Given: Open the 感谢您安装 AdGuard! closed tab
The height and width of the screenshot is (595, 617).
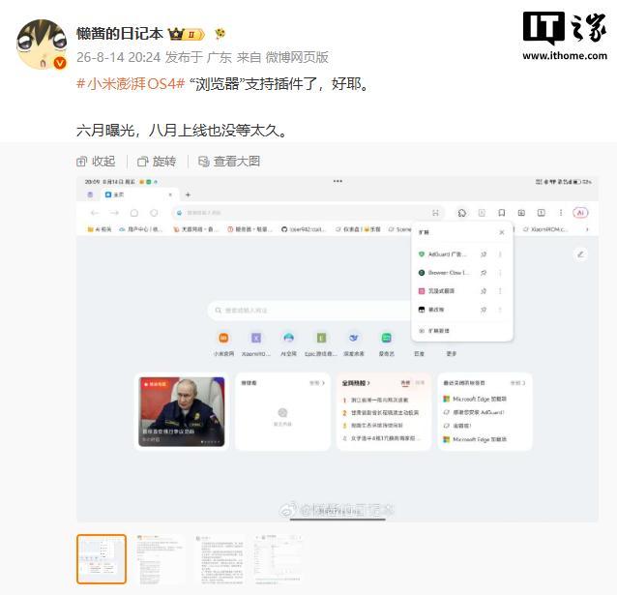Looking at the screenshot, I should tap(474, 412).
